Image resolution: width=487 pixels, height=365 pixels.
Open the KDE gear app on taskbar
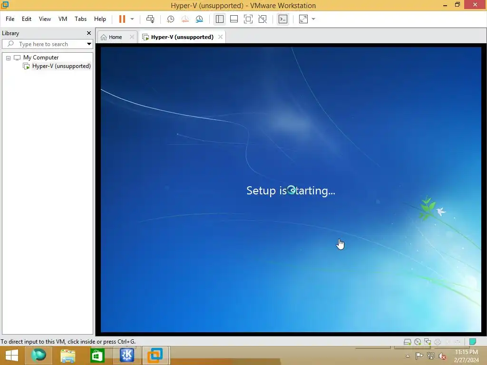tap(127, 355)
